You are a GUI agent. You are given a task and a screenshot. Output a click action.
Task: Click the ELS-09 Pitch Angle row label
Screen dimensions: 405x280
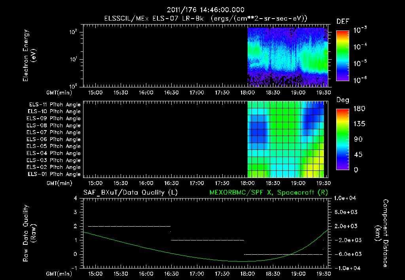click(x=53, y=119)
